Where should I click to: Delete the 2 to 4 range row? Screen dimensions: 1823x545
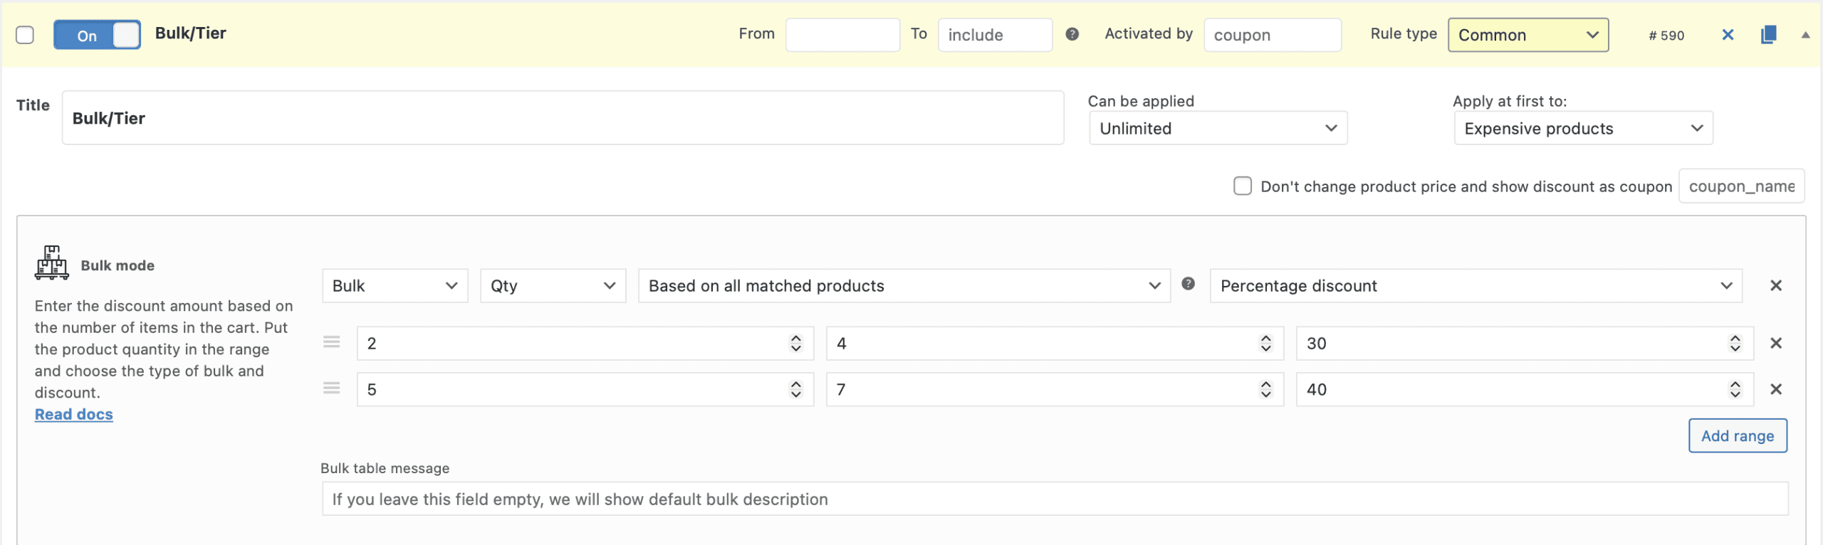click(x=1776, y=343)
